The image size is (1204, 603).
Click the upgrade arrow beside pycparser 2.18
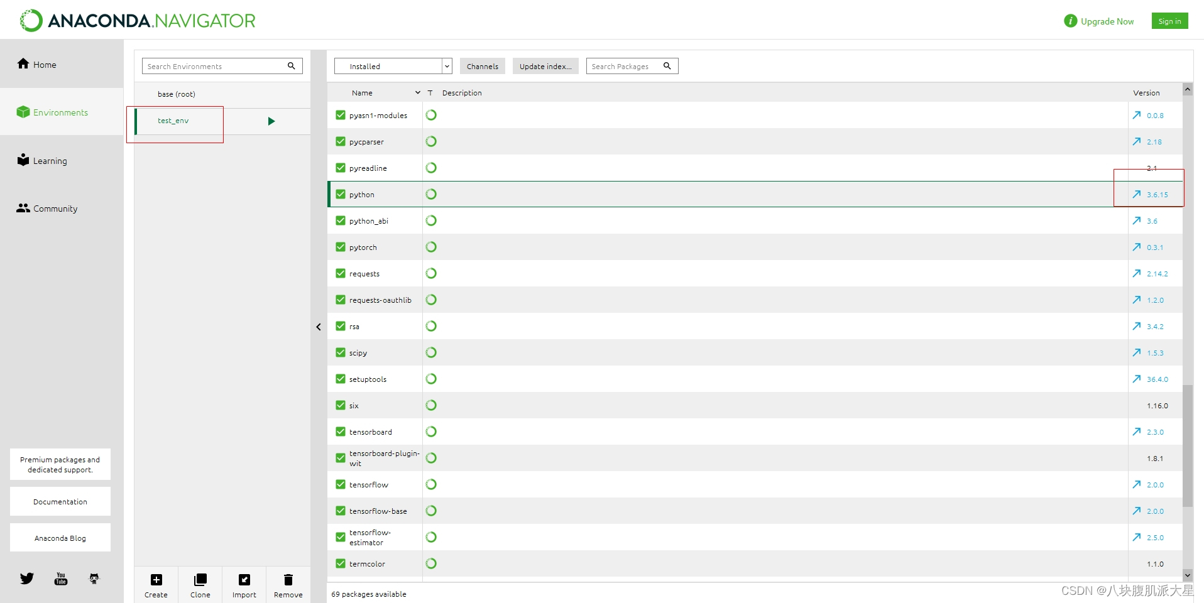[1137, 141]
